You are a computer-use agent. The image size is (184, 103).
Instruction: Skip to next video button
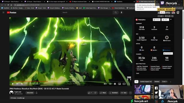click(x=17, y=84)
